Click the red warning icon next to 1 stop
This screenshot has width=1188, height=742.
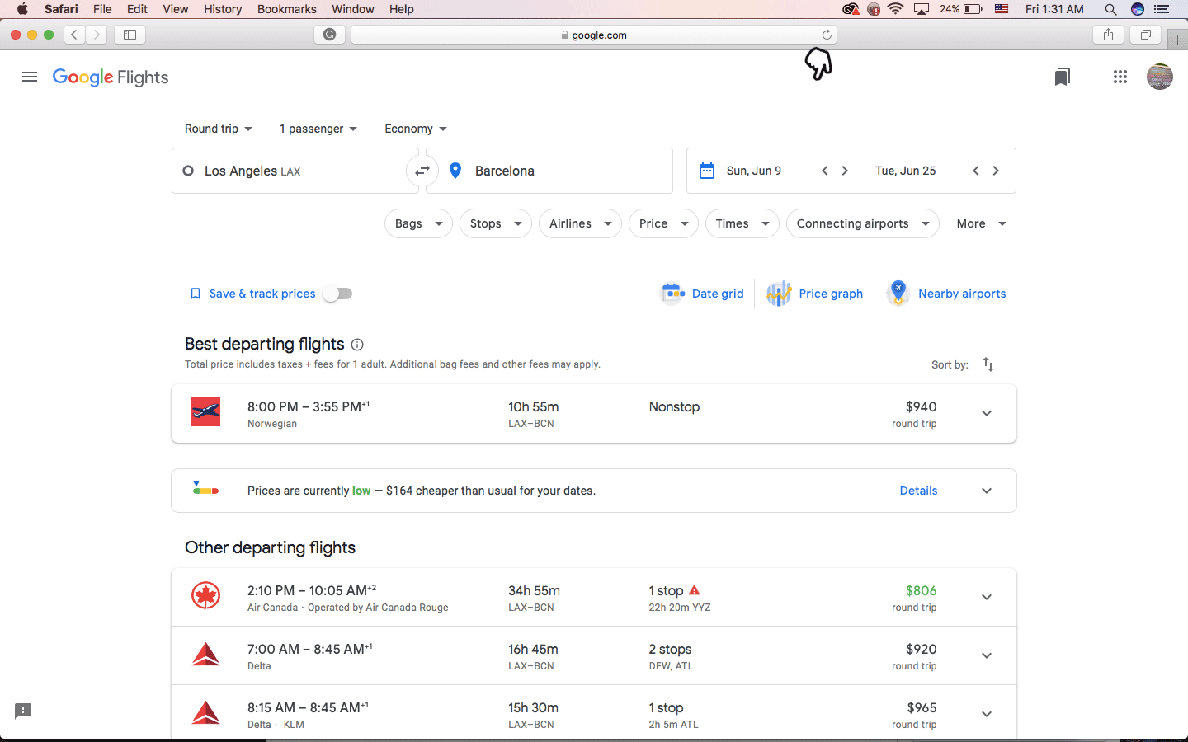point(694,590)
